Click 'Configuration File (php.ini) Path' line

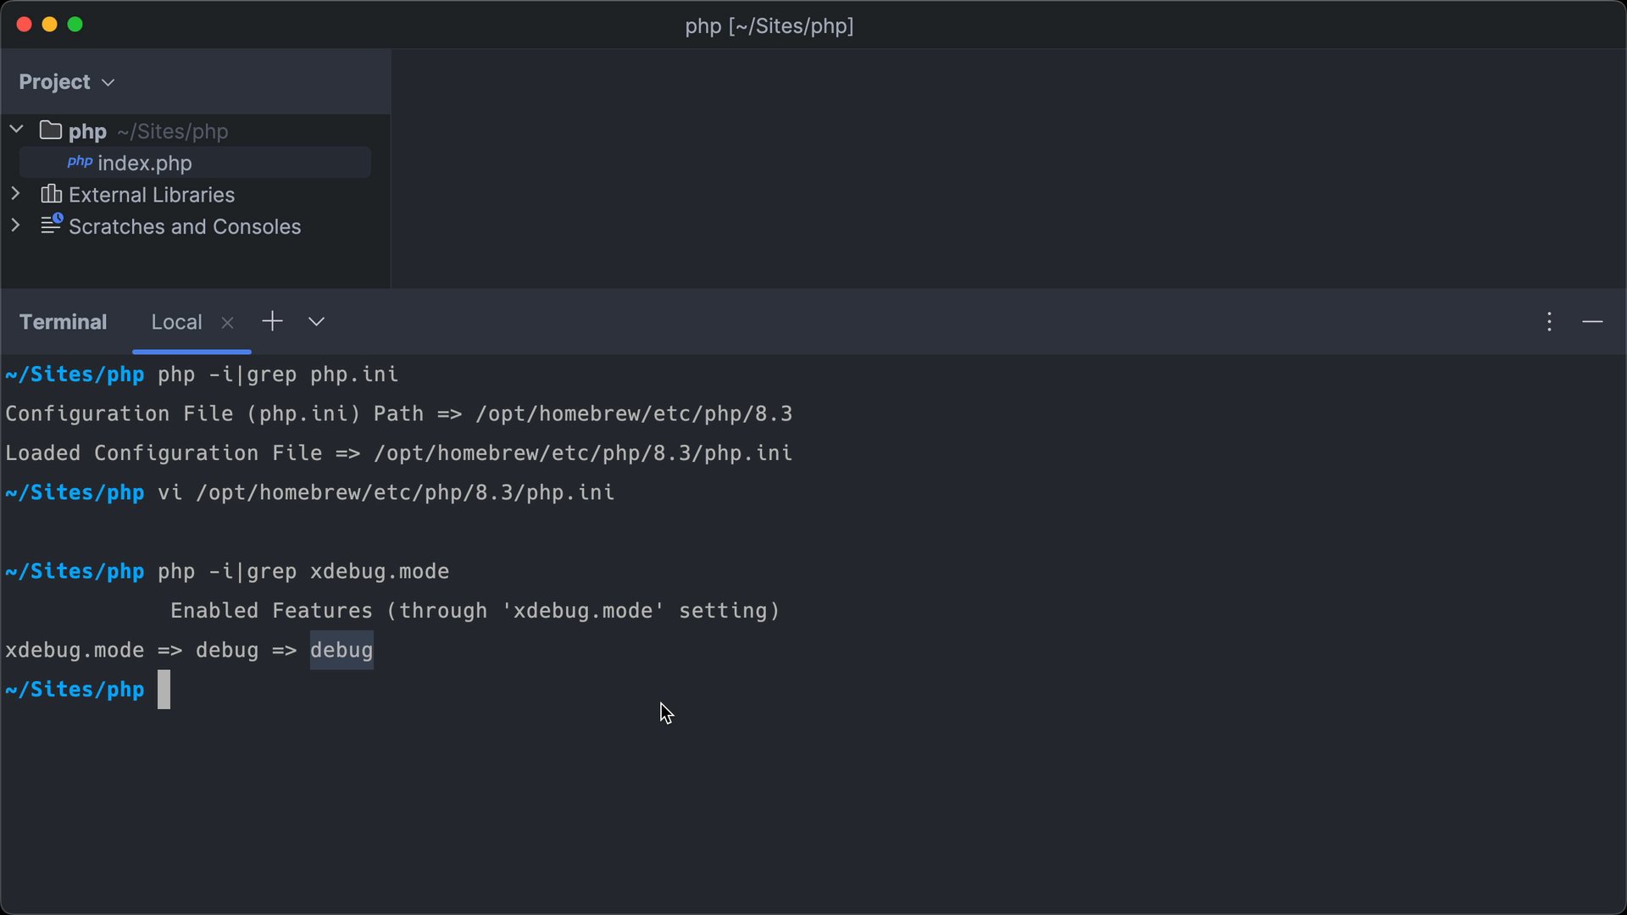(399, 413)
